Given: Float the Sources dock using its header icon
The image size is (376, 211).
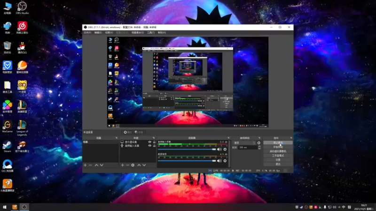Looking at the screenshot, I should click(x=154, y=138).
